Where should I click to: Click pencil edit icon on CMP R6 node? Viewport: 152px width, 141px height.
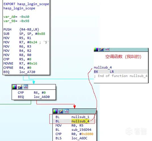click(20, 87)
